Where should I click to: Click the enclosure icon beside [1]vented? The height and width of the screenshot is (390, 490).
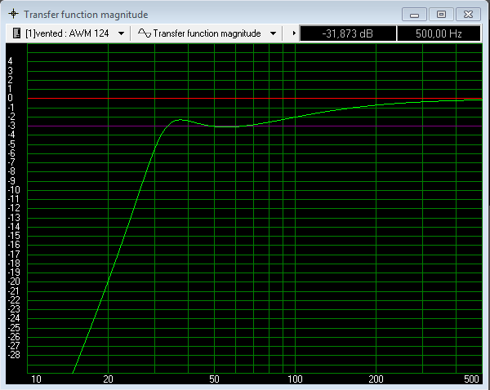pos(16,33)
